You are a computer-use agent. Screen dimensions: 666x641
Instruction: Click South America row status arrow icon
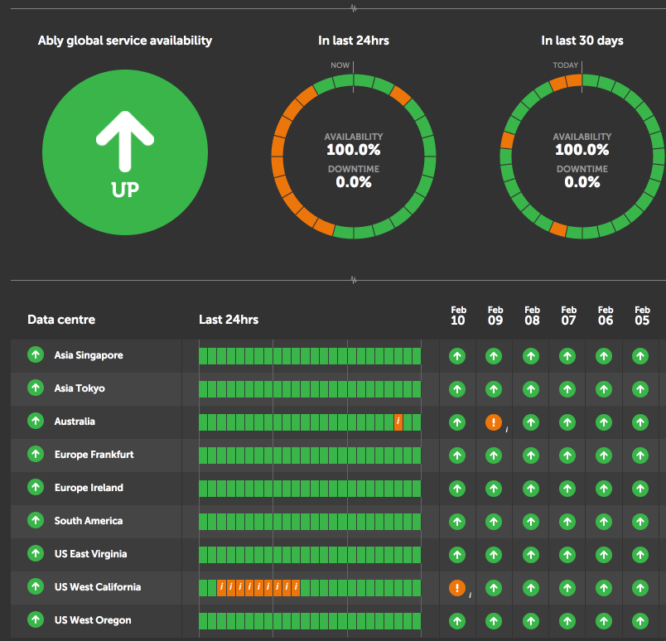tap(36, 520)
